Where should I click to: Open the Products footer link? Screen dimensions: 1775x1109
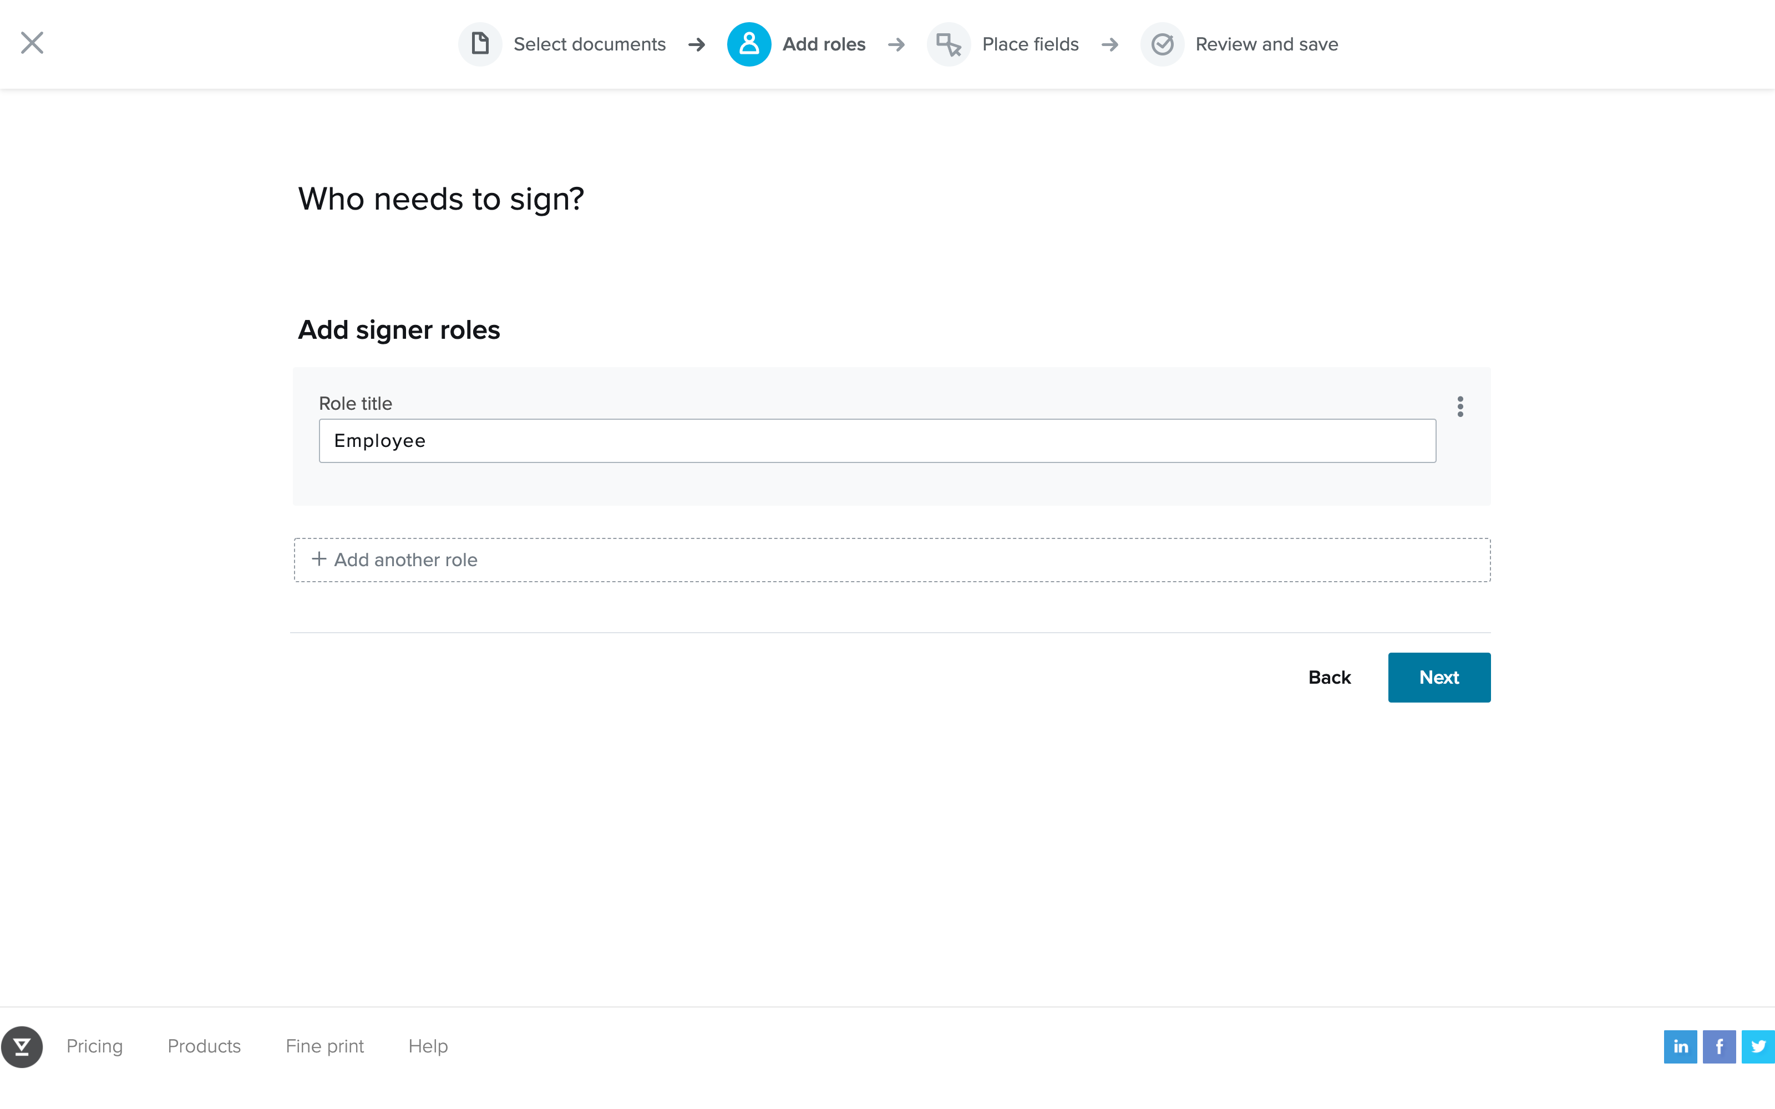point(204,1046)
